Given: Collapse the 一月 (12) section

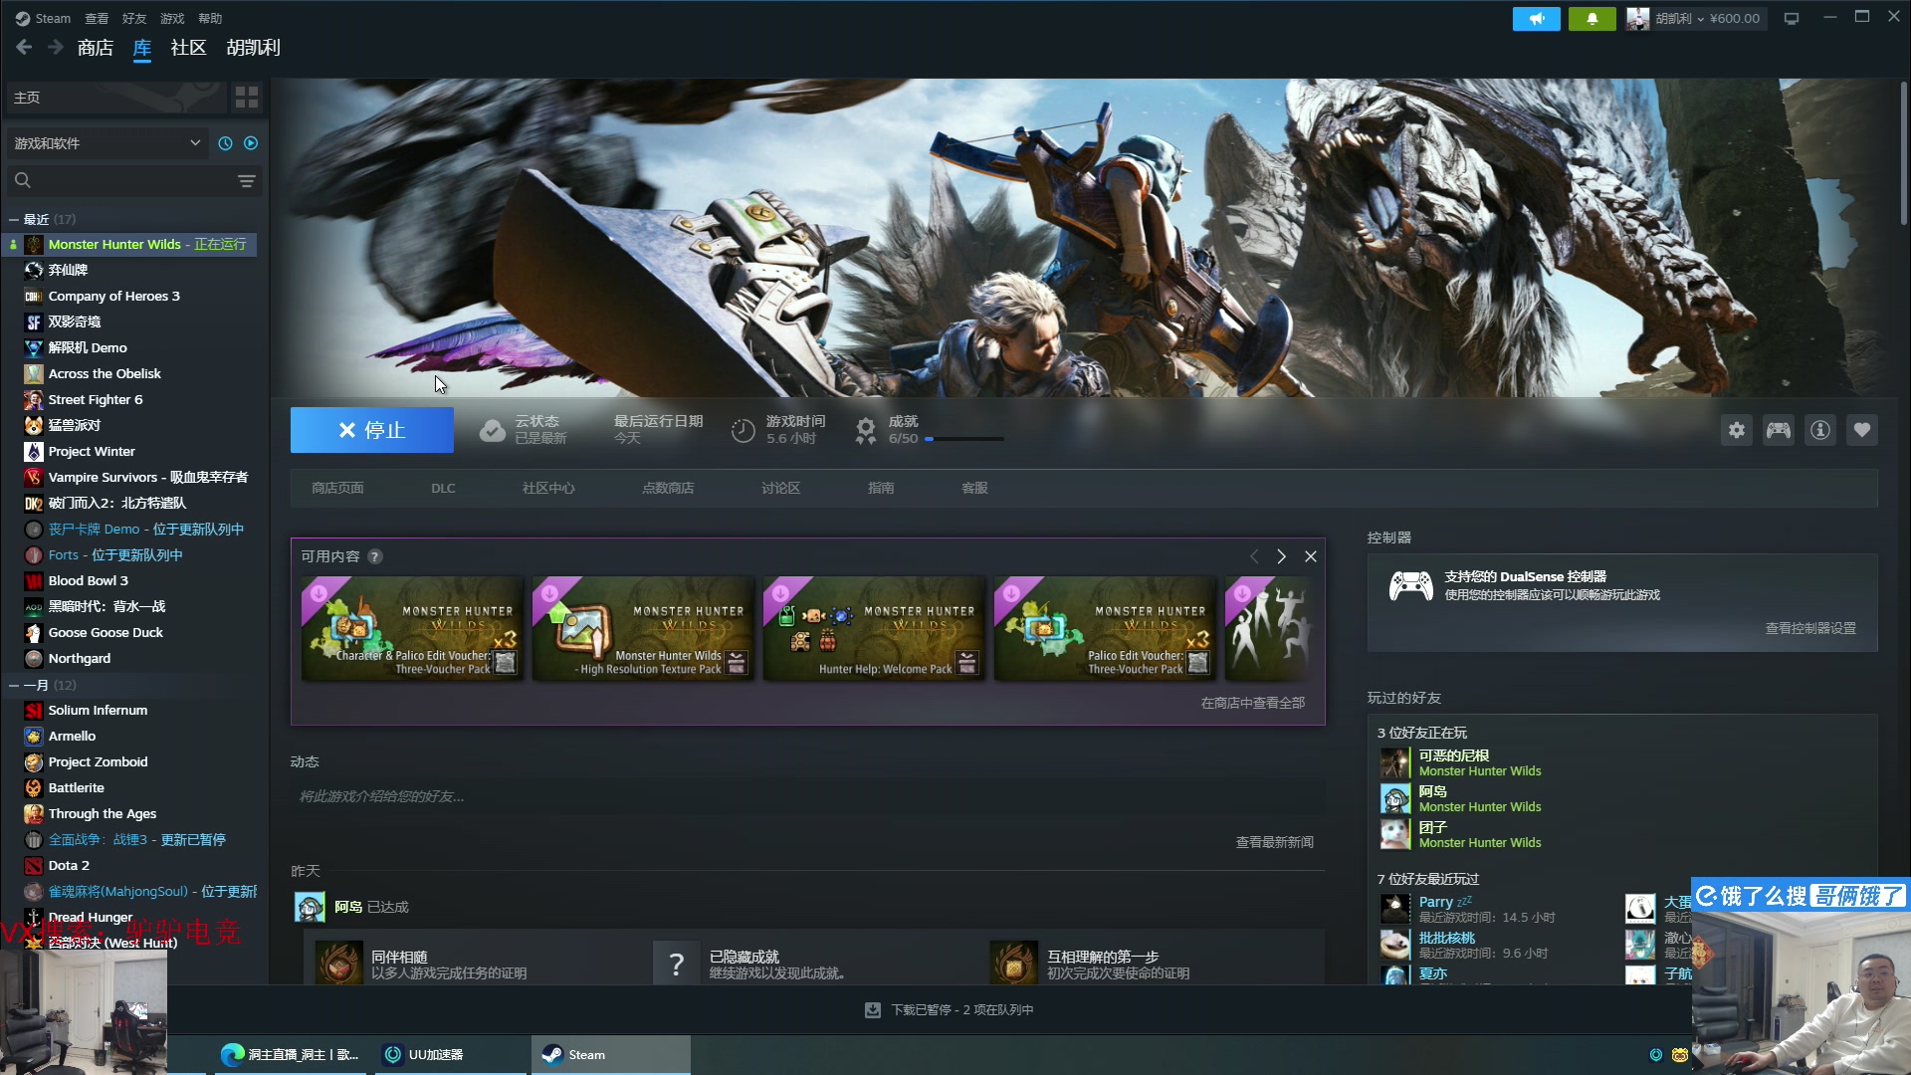Looking at the screenshot, I should pos(14,685).
